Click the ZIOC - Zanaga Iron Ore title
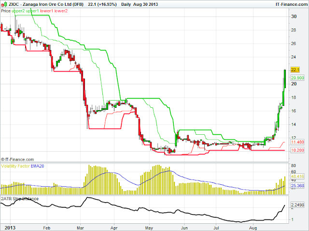 point(46,4)
